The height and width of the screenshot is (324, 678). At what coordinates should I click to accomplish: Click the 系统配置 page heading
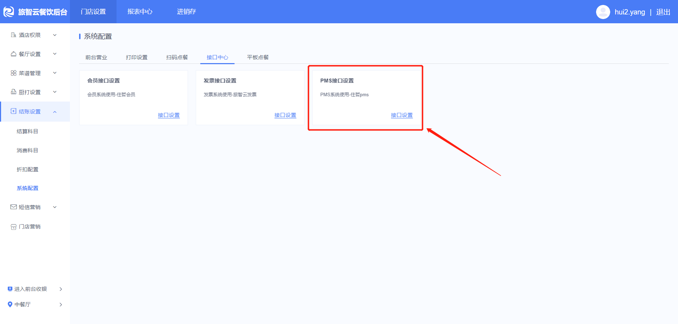tap(98, 36)
